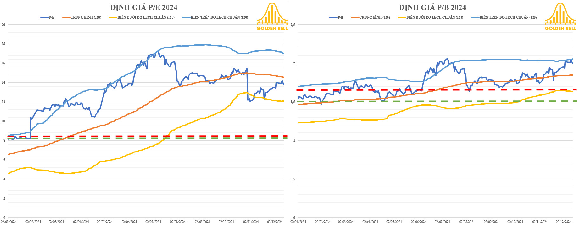The width and height of the screenshot is (577, 226).
Task: Select BIÊN TRÊN ĐỘ LỆCH CHUẨN legend in P/E chart
Action: (215, 17)
